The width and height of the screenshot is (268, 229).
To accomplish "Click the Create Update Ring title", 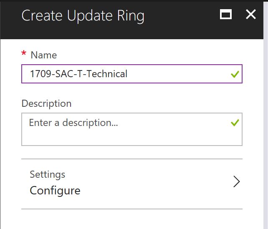I will (x=83, y=16).
